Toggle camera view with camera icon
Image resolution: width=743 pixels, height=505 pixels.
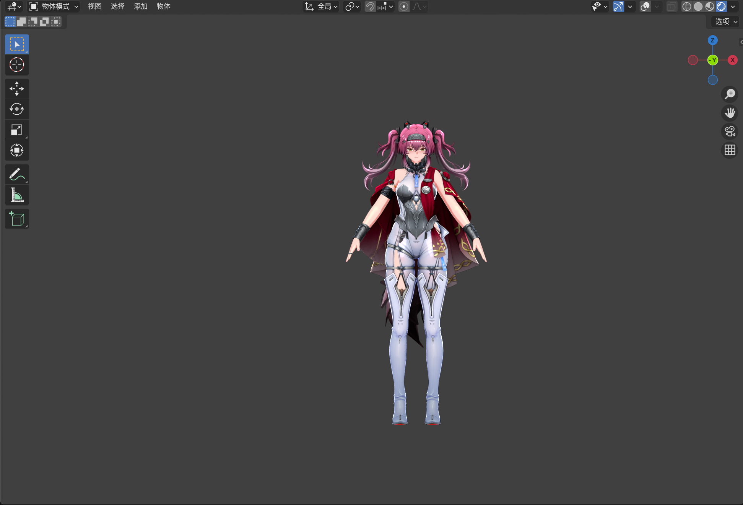tap(730, 132)
